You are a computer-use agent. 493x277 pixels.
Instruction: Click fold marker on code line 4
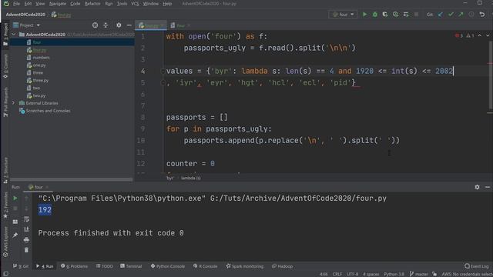163,72
